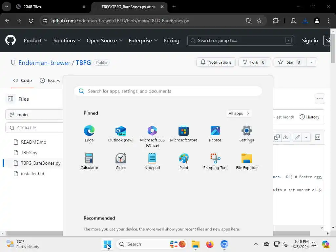Image resolution: width=336 pixels, height=252 pixels.
Task: Reload the page in Chrome
Action: 31,21
